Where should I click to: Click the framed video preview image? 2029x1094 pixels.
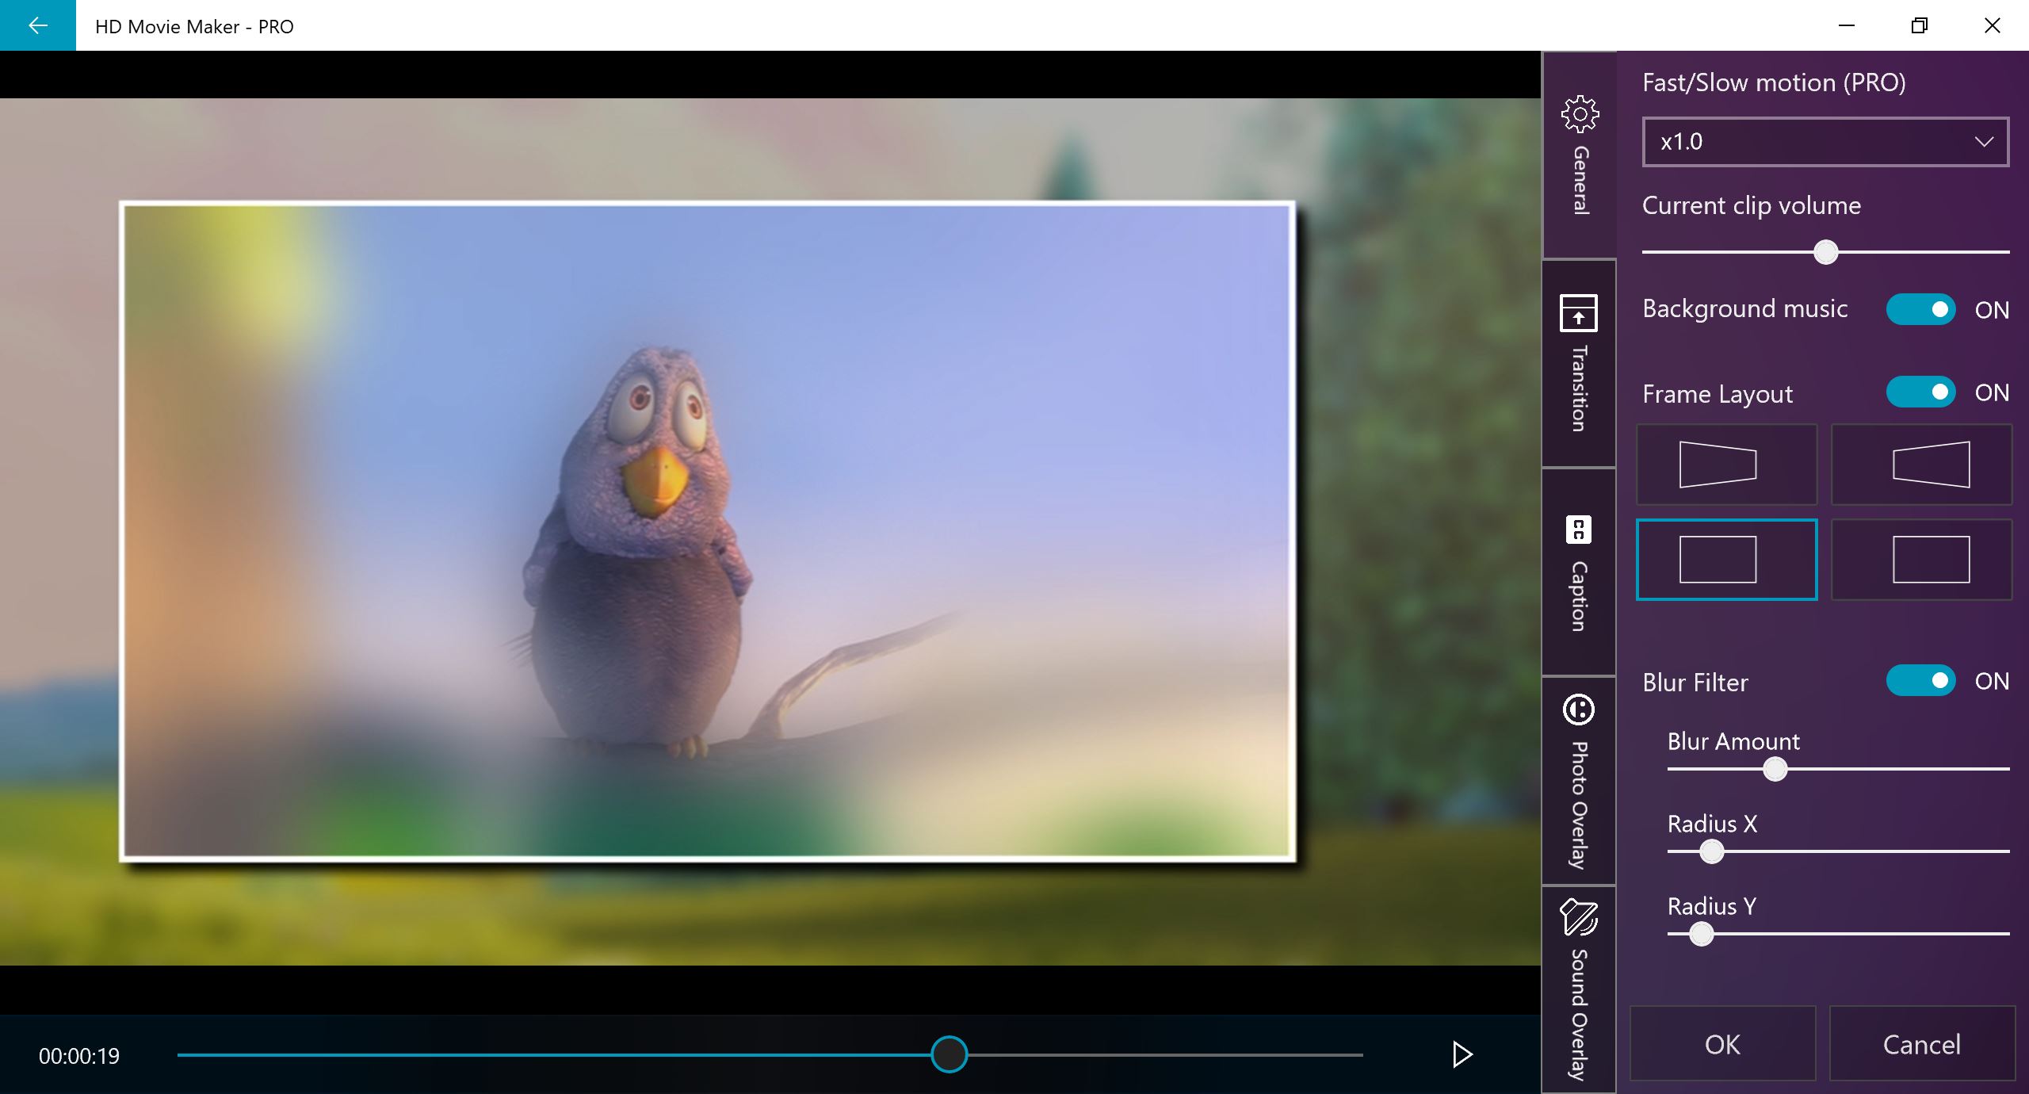(708, 531)
